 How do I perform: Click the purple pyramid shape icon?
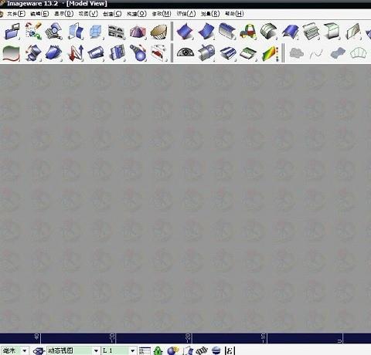(x=138, y=32)
